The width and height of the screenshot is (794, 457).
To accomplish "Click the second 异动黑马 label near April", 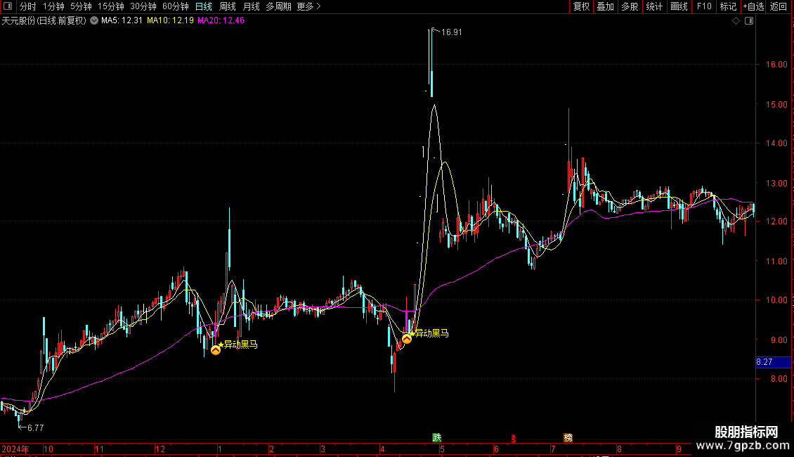I will 432,333.
